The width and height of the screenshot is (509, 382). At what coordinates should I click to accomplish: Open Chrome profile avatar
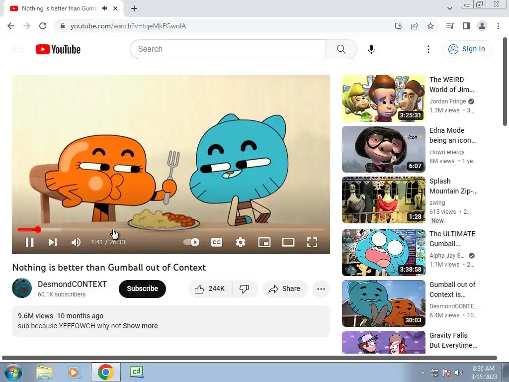[x=482, y=26]
